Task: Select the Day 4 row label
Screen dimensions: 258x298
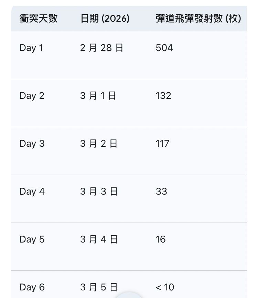Action: [x=32, y=192]
